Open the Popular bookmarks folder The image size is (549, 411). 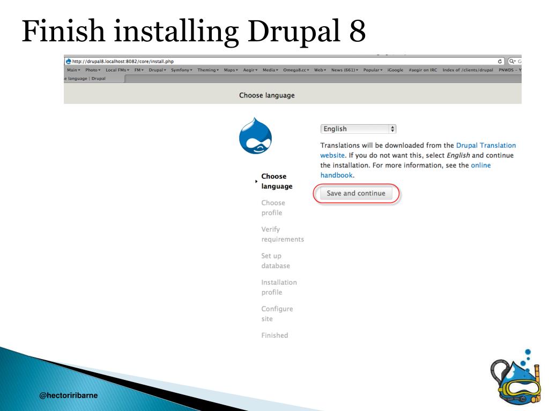point(373,70)
